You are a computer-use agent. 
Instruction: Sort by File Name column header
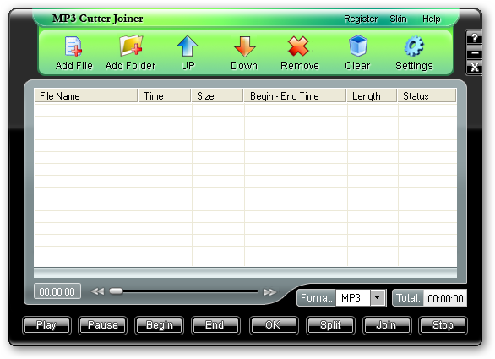click(x=86, y=95)
